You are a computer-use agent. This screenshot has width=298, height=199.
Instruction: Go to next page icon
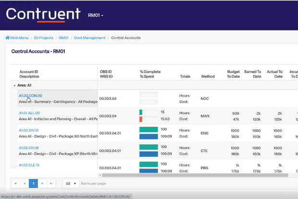tap(42, 184)
